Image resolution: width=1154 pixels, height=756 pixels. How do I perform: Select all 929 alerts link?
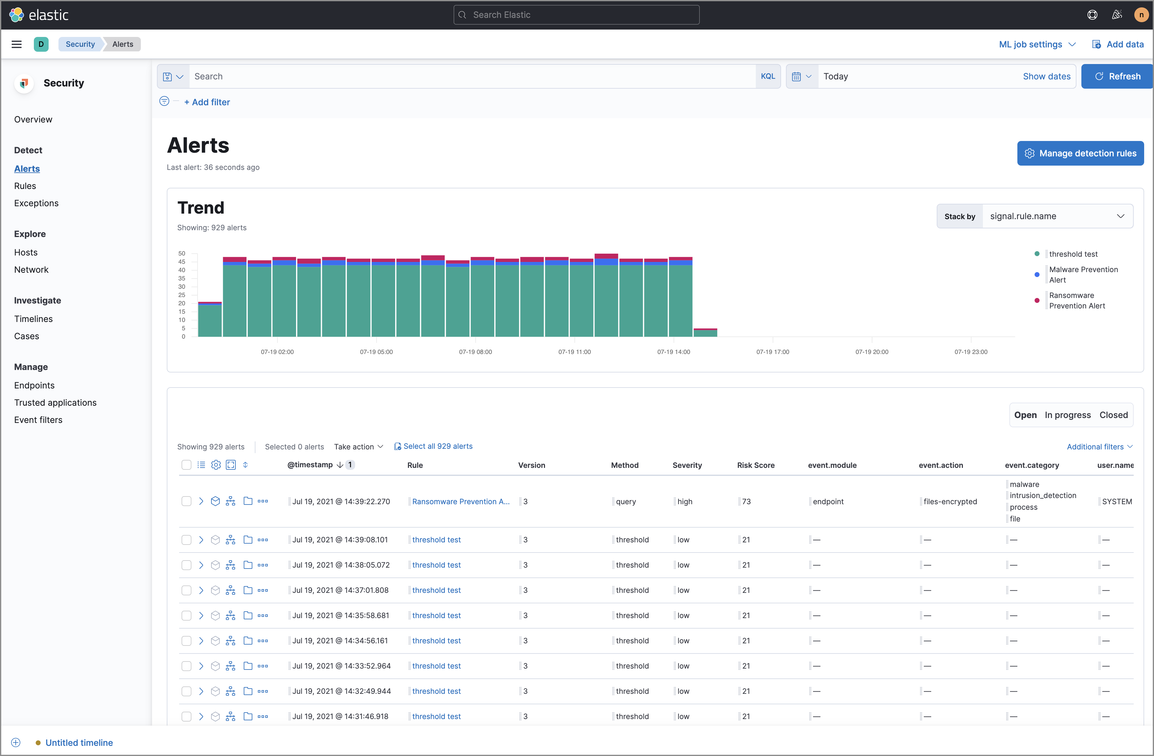coord(434,446)
